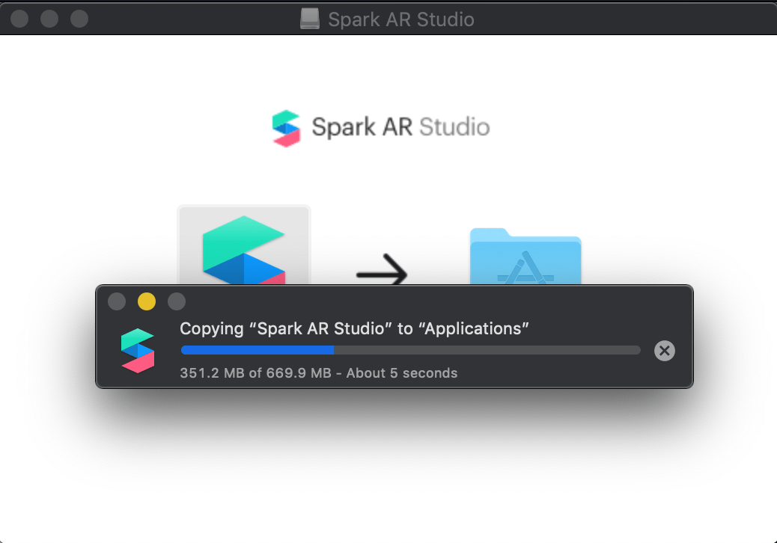Click the copy progress bar

(410, 350)
